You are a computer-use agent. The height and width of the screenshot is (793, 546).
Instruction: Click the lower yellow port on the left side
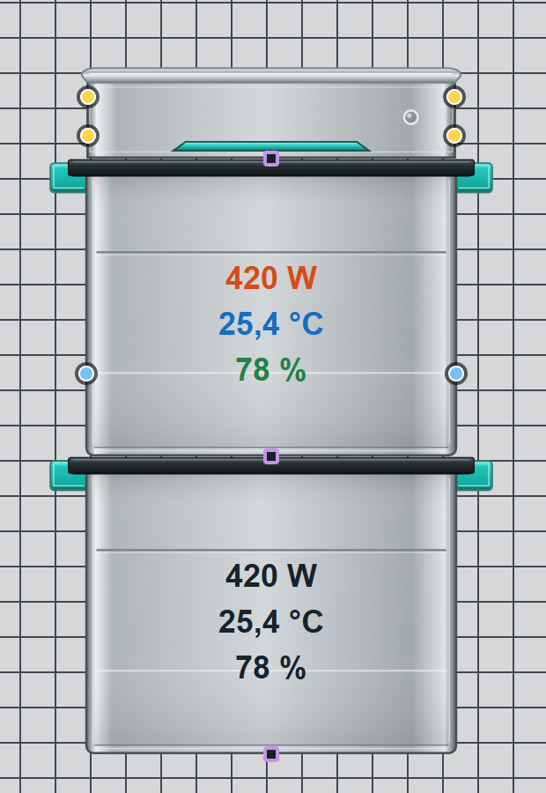coord(88,136)
